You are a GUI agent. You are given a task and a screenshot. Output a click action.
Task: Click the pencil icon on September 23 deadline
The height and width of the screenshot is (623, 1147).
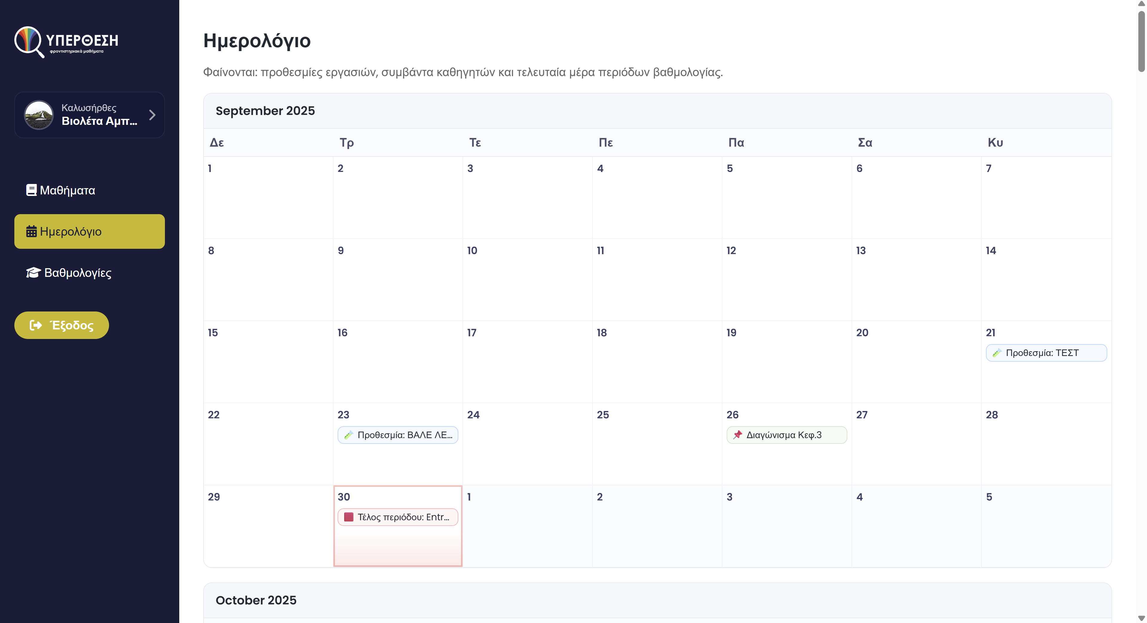pos(348,435)
